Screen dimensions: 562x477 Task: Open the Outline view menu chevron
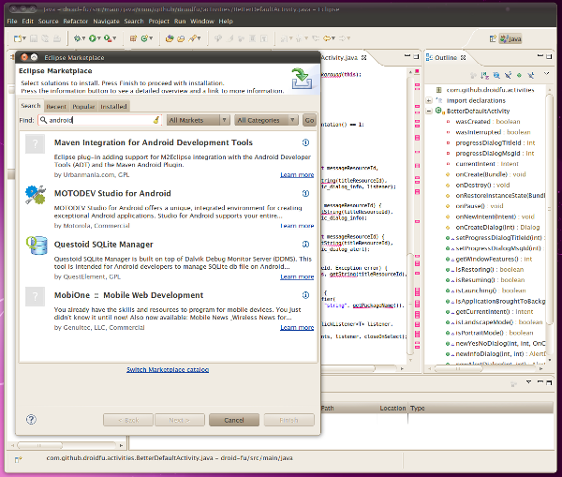(x=547, y=74)
